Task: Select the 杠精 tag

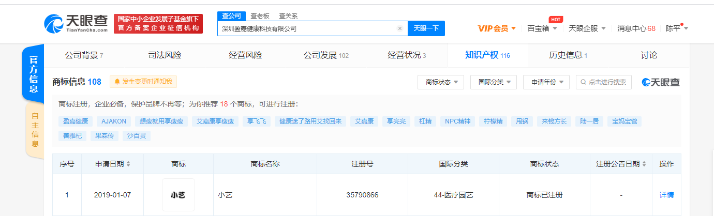Action: [x=425, y=121]
